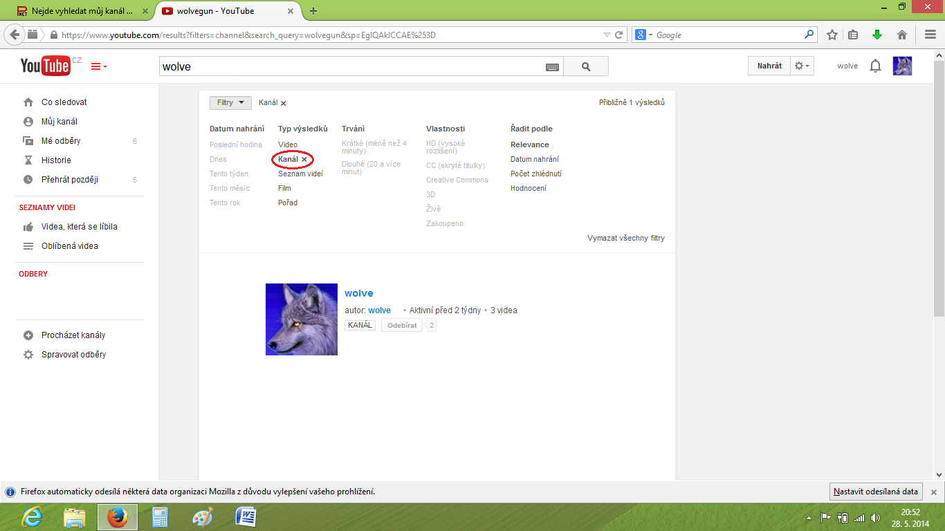The image size is (945, 531).
Task: Click the author 'wolve' link
Action: pyautogui.click(x=379, y=310)
